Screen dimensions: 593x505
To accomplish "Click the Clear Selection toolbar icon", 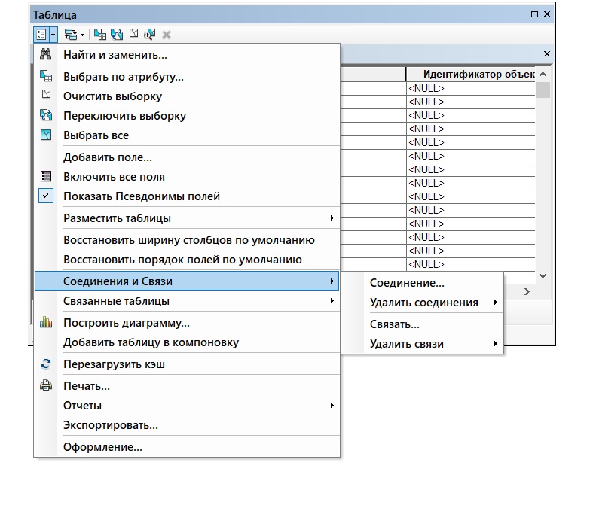I will click(x=134, y=35).
